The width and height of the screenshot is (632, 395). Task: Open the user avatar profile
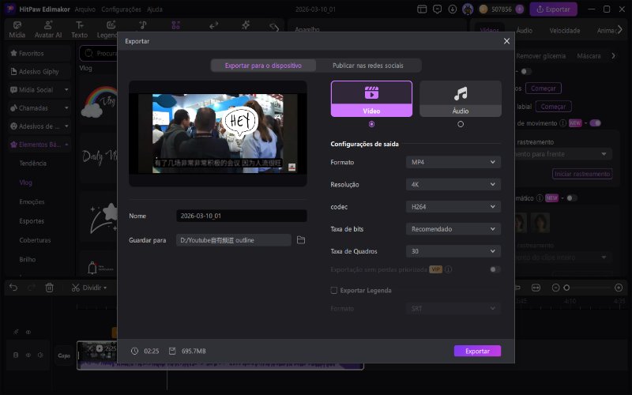click(468, 9)
